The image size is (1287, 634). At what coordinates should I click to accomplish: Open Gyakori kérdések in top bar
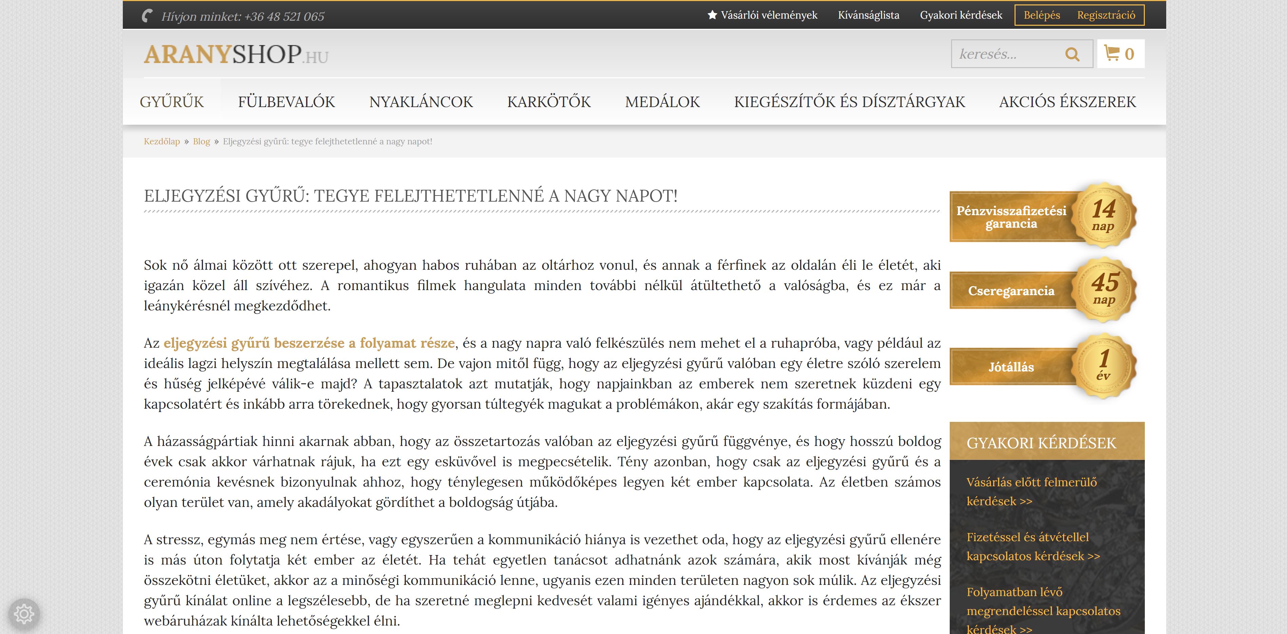[x=961, y=15]
